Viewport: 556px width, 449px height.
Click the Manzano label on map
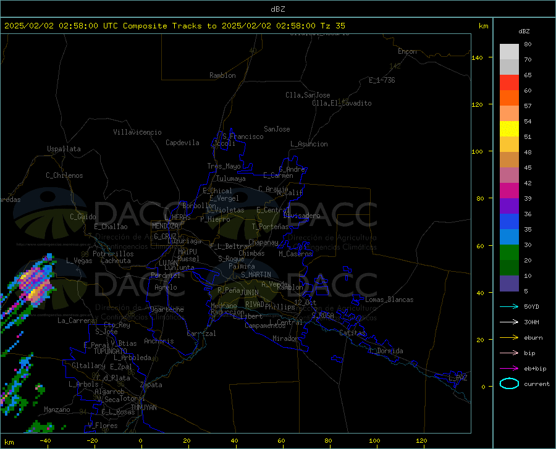pos(57,409)
